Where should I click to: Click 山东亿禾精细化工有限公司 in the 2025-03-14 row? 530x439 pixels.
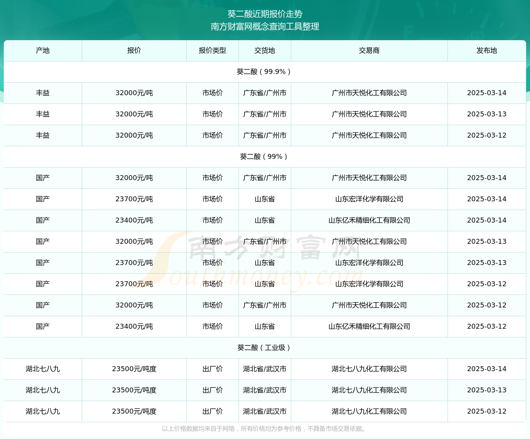(x=369, y=220)
